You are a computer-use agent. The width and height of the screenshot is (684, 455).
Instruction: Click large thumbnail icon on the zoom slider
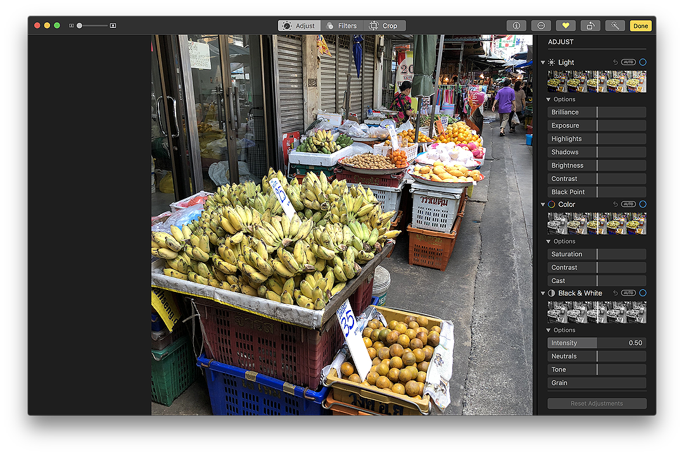[113, 26]
